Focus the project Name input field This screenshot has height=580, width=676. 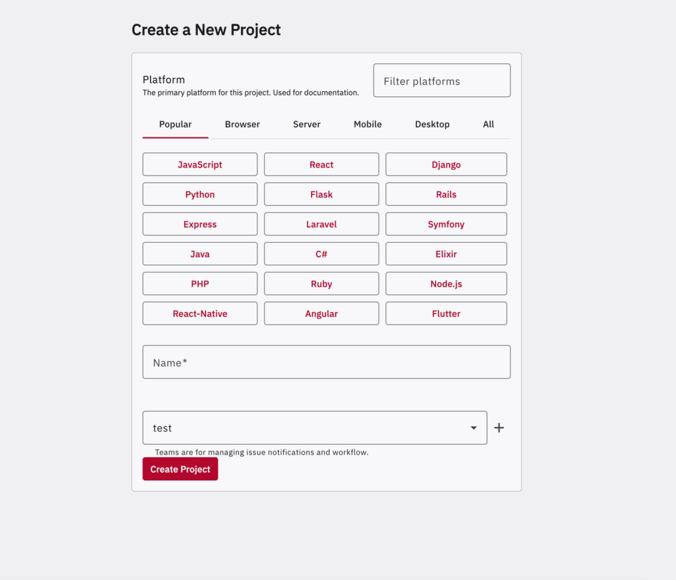coord(326,362)
